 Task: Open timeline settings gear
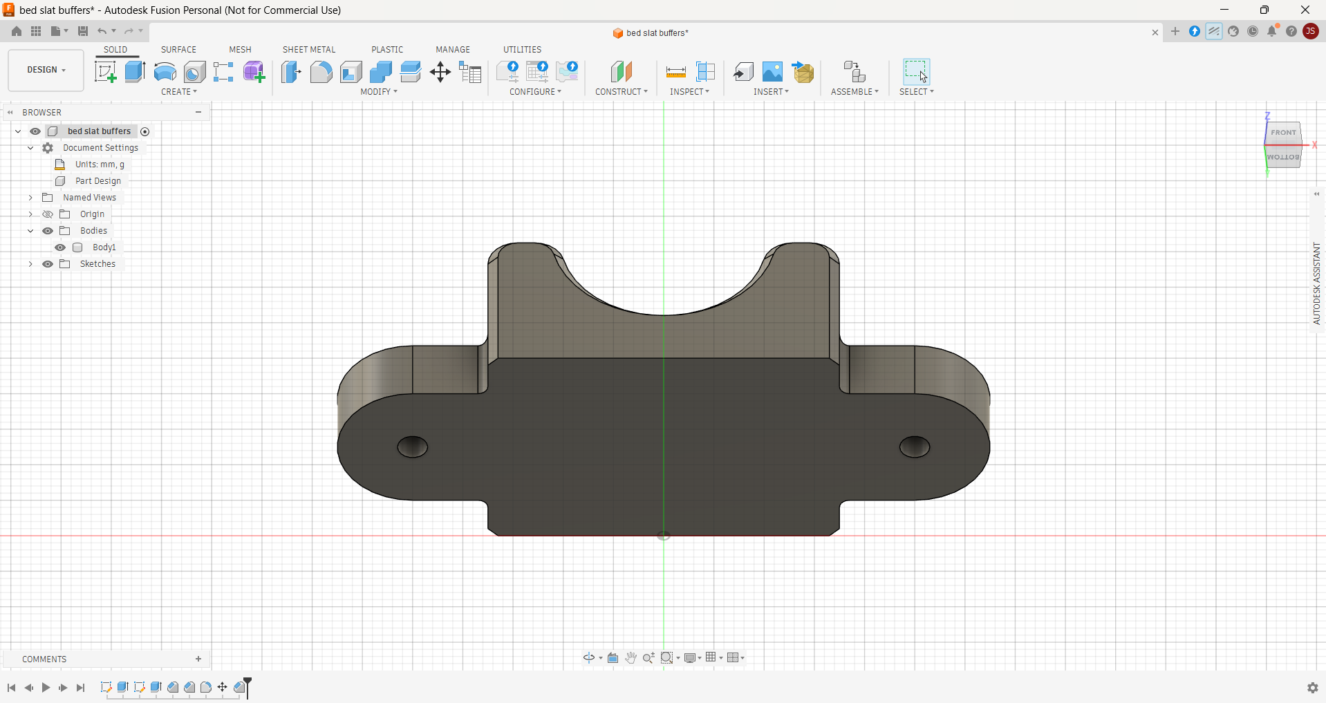(x=1312, y=688)
